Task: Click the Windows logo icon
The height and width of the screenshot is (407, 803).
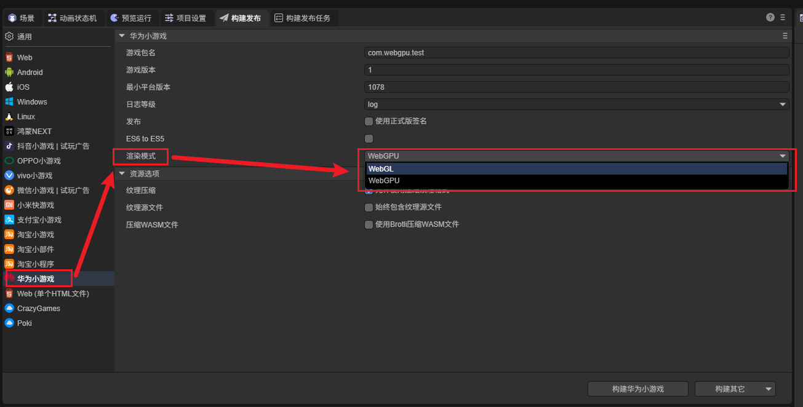Action: (9, 101)
